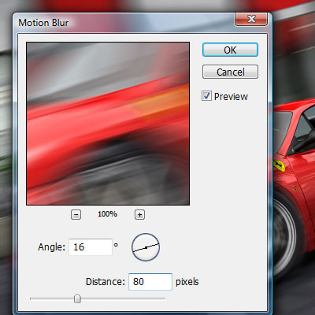Click the Angle input field
Screen dimensions: 315x315
91,247
